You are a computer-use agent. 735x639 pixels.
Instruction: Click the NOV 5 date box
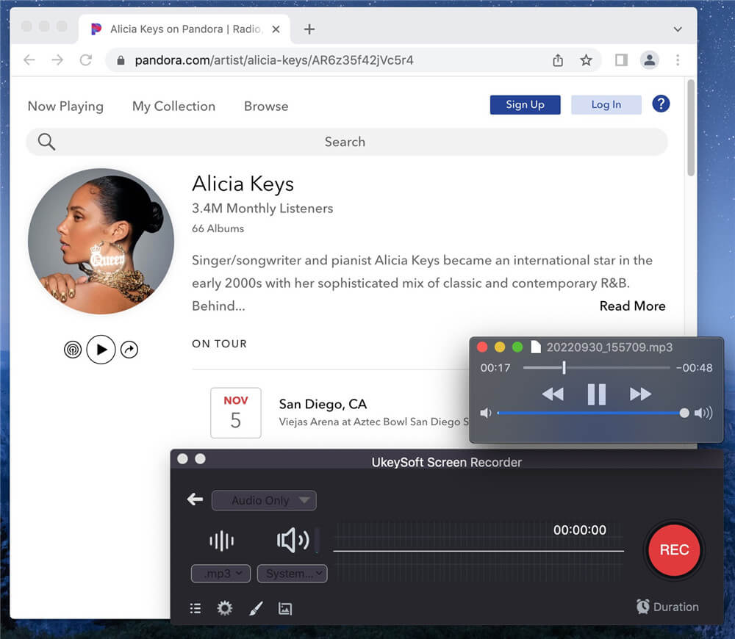(236, 413)
